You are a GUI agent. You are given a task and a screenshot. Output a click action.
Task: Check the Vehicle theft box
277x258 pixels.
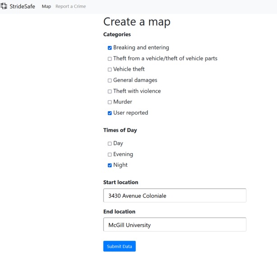[x=110, y=69]
